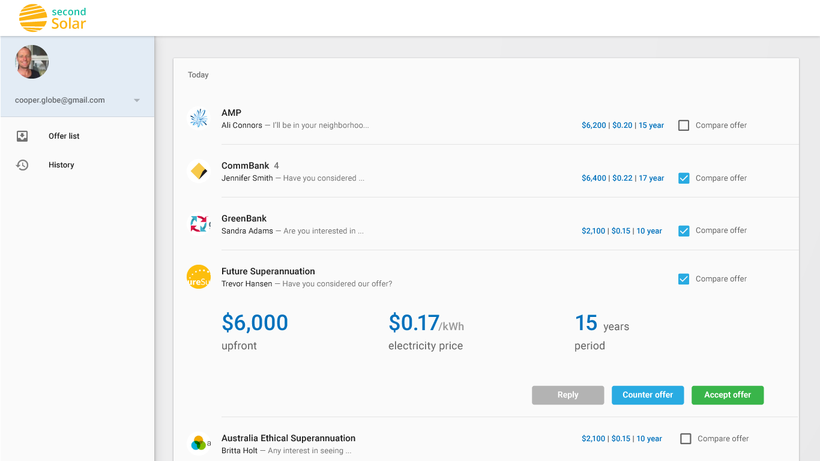The height and width of the screenshot is (461, 820).
Task: Uncheck Compare offer for GreenBank
Action: 683,230
